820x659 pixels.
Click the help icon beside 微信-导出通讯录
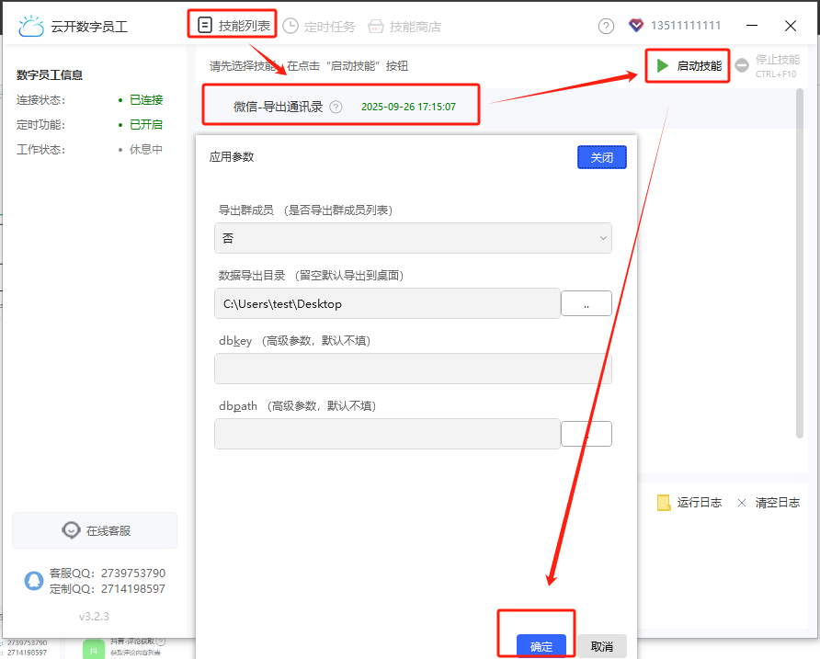tap(336, 107)
